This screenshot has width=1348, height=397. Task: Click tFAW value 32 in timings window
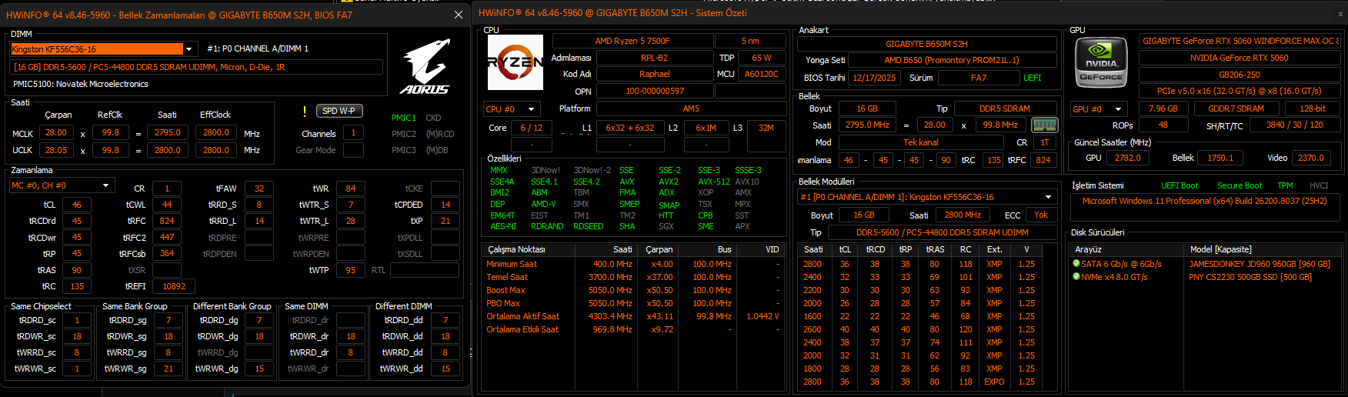(259, 188)
